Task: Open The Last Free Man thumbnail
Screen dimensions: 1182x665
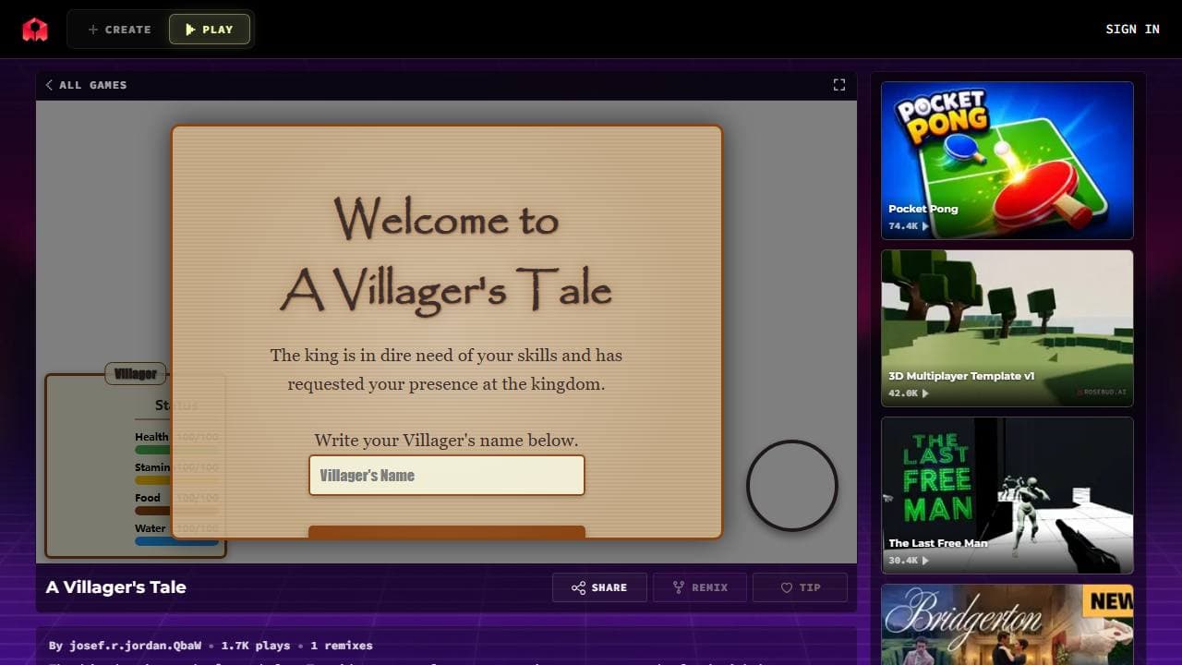Action: 1007,495
